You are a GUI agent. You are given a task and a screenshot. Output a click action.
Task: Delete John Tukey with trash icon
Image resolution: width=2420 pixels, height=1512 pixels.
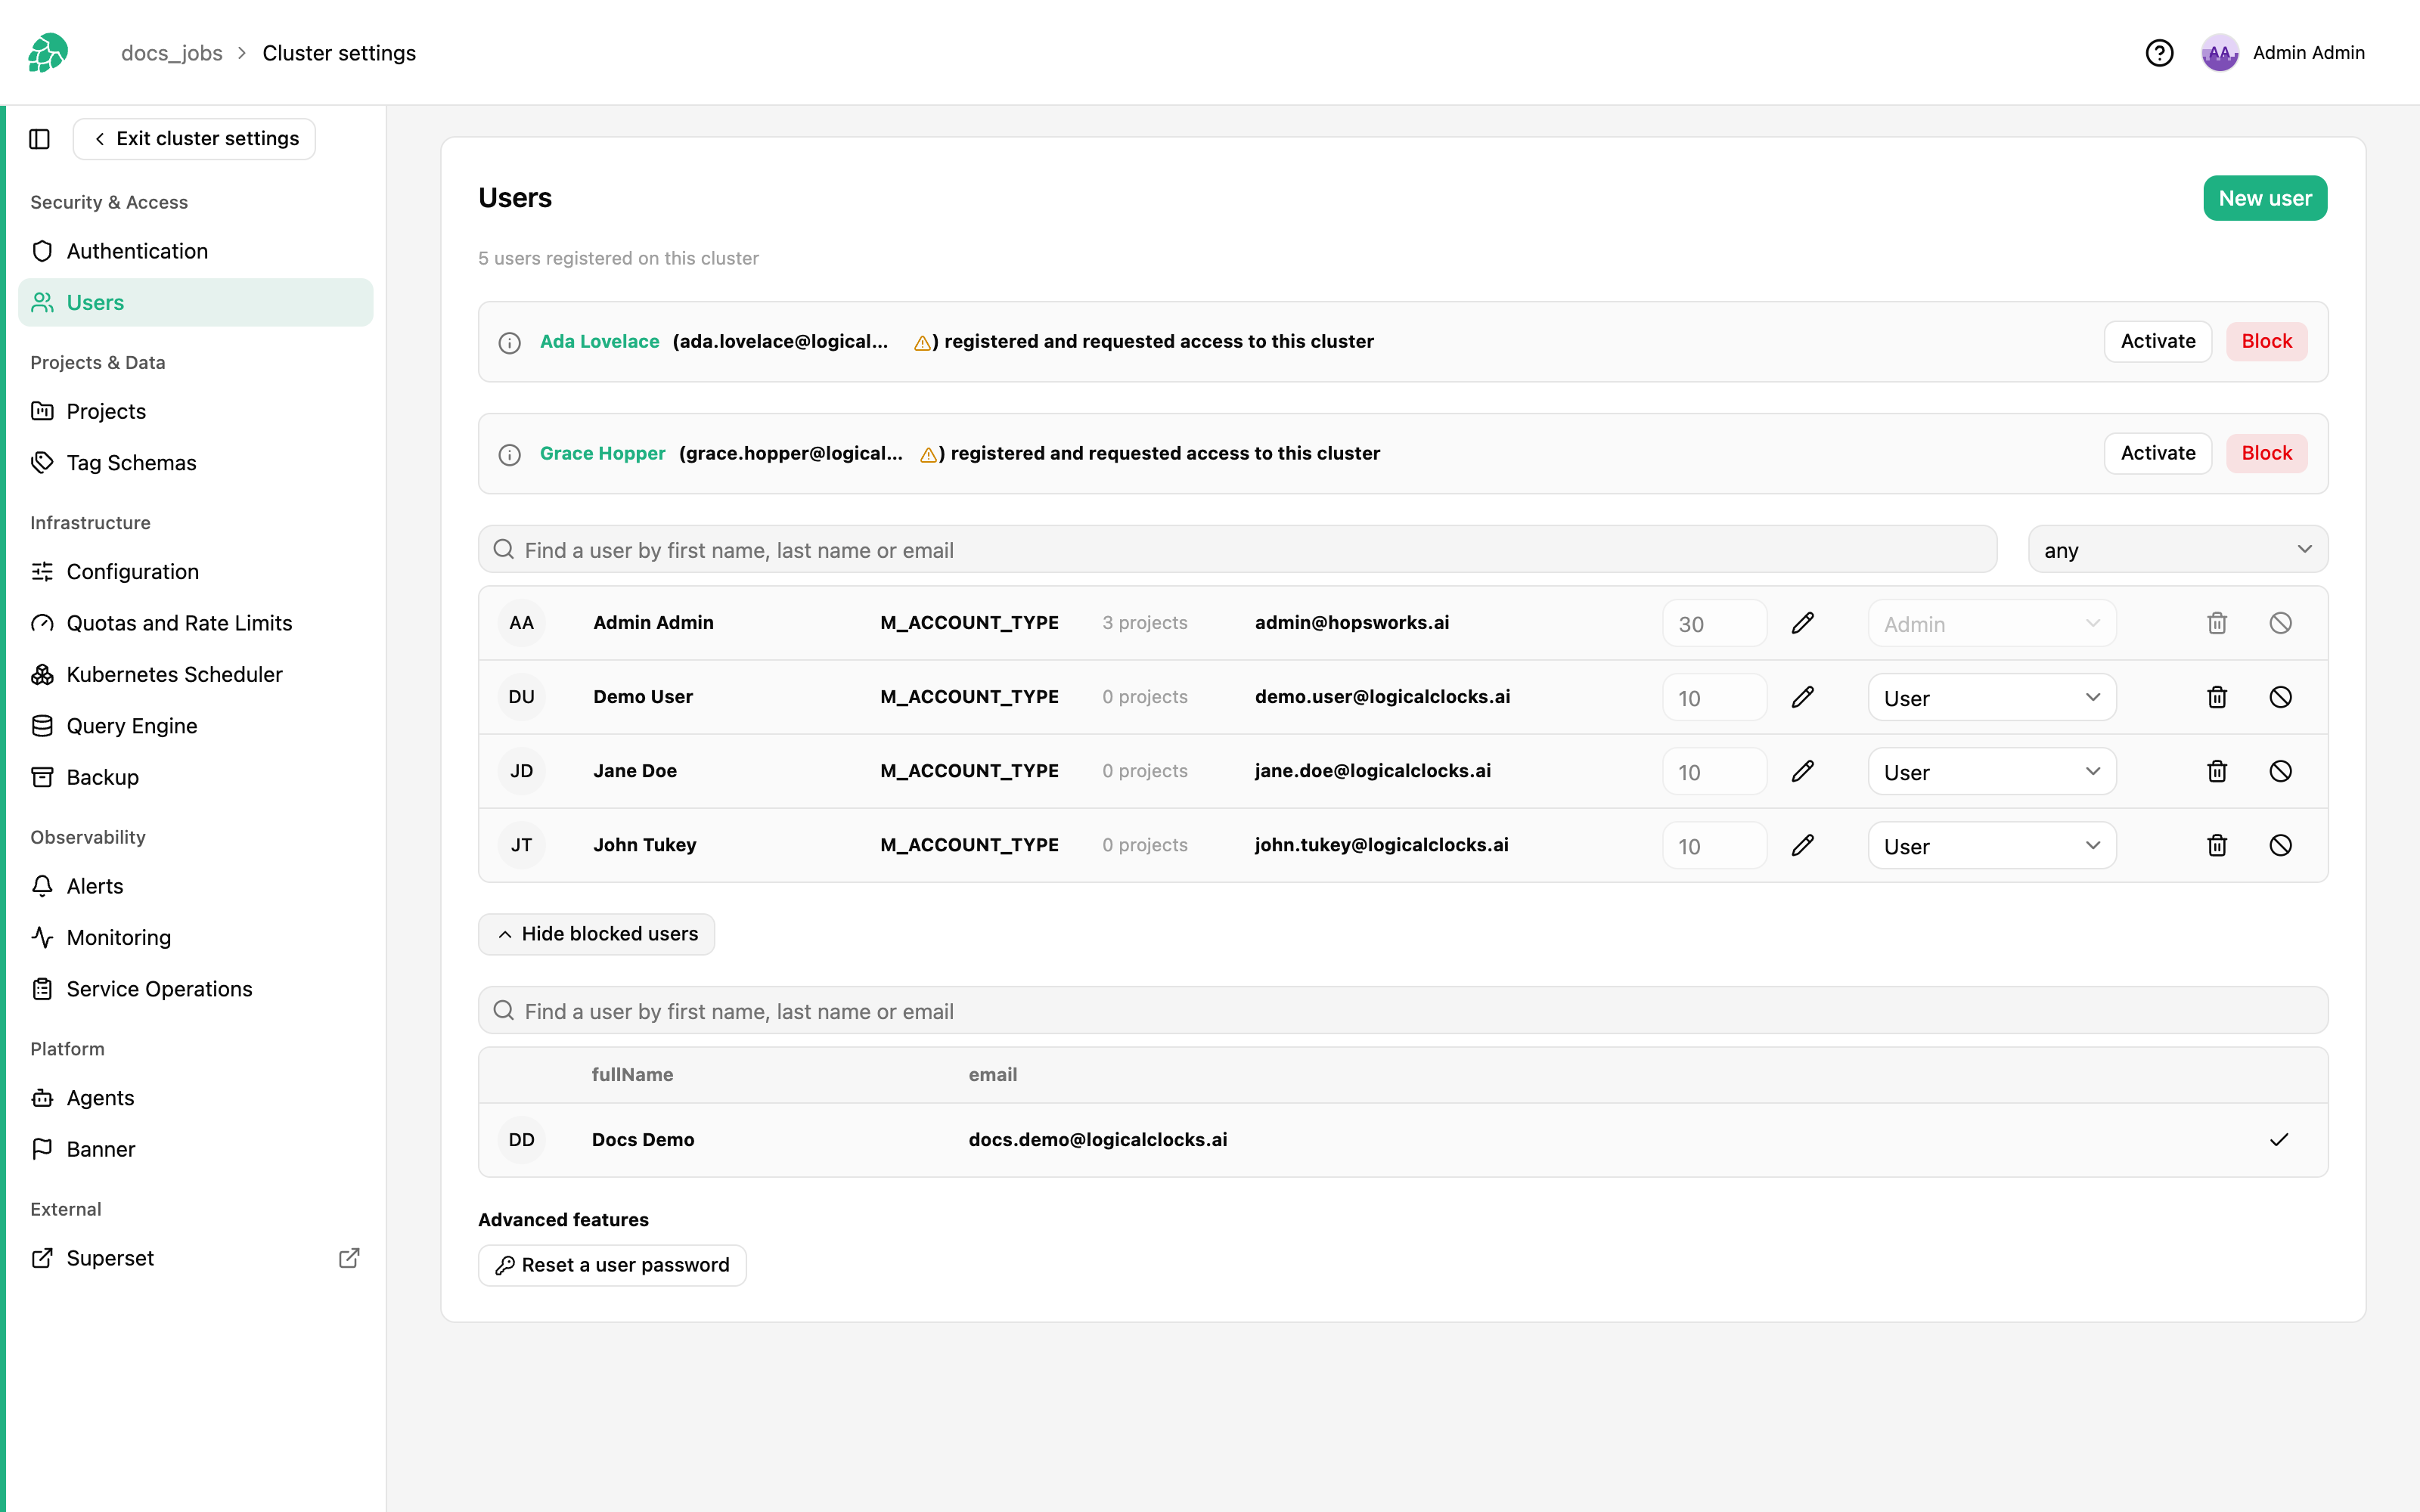tap(2217, 845)
